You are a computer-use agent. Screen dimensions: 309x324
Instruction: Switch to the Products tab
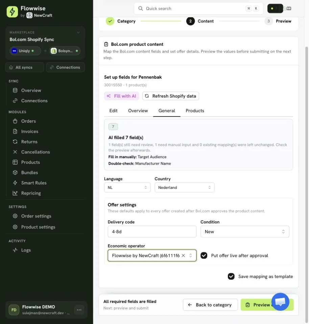click(x=195, y=111)
